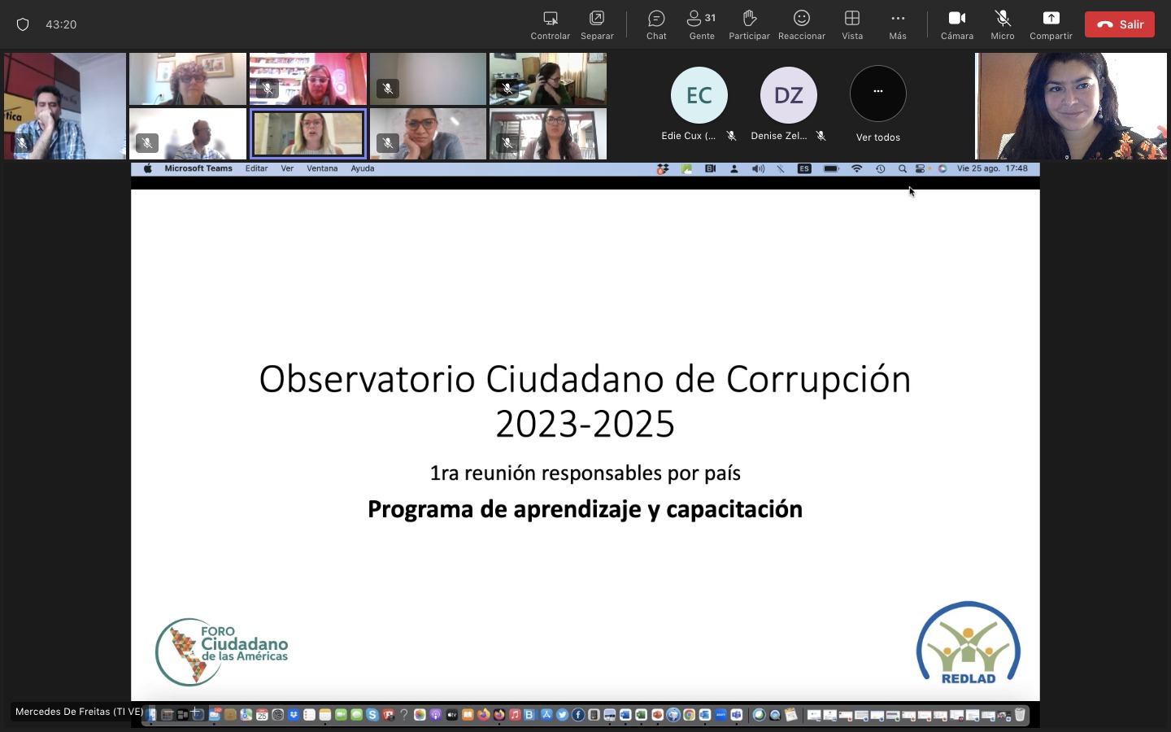Leave the meeting with Salir
Screen dimensions: 1171x732
[x=1119, y=24]
